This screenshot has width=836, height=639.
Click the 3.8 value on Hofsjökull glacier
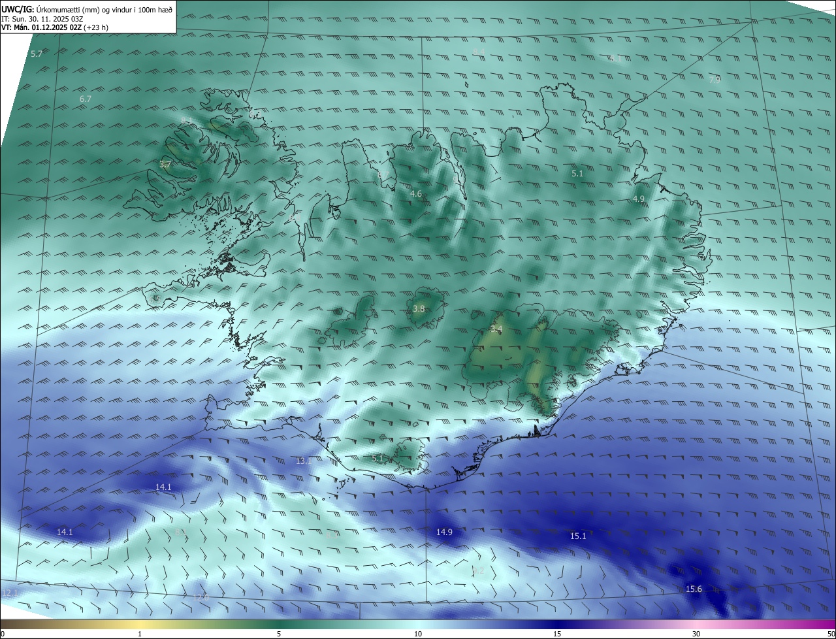(419, 308)
